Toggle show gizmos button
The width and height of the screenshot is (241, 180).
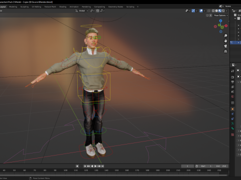point(193,10)
